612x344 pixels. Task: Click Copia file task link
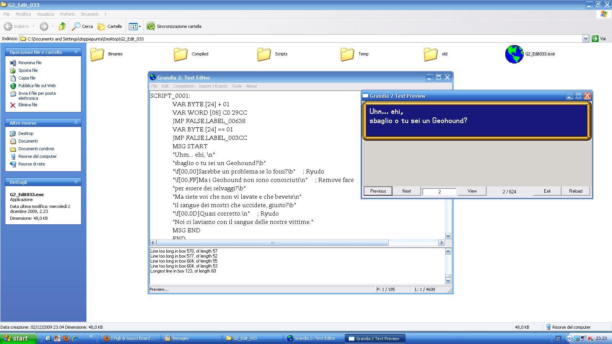pos(27,78)
